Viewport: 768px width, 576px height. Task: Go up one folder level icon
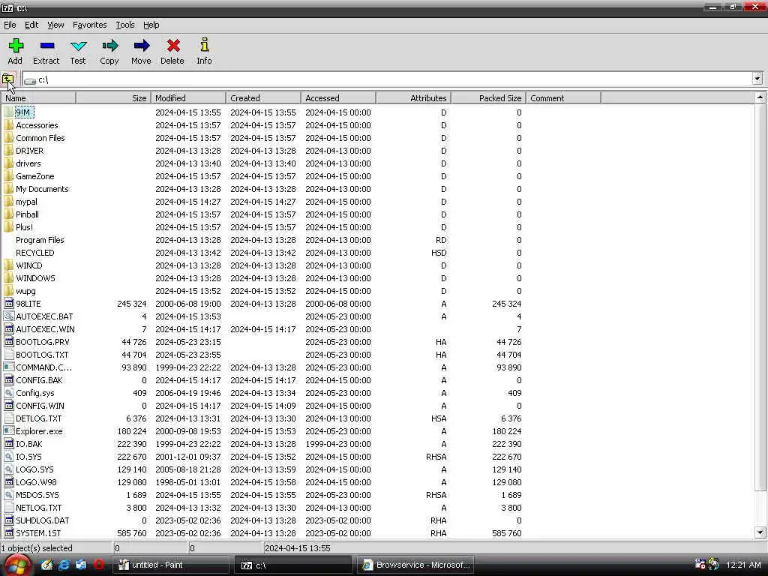point(7,79)
